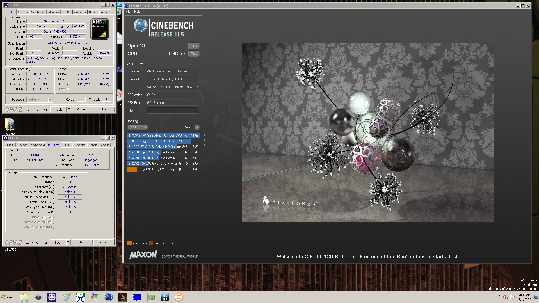This screenshot has width=539, height=303.
Task: Open About tab in upper CPU-Z
Action: coord(105,12)
